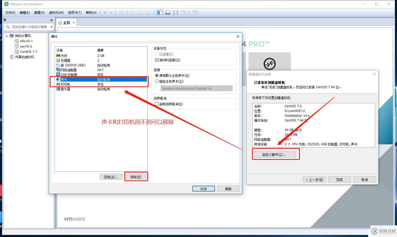The image size is (397, 237).
Task: Select the Win10-1 virtual machine
Action: [26, 41]
